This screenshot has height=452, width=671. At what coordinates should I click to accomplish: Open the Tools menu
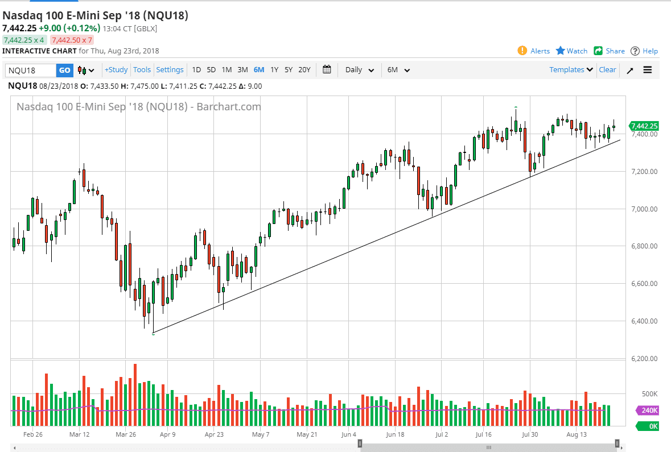(x=142, y=70)
